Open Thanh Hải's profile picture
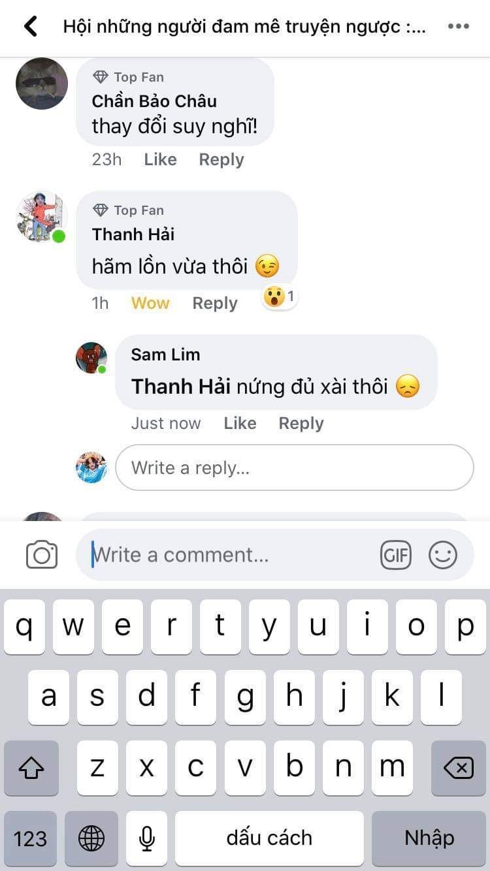The image size is (490, 871). [x=41, y=217]
